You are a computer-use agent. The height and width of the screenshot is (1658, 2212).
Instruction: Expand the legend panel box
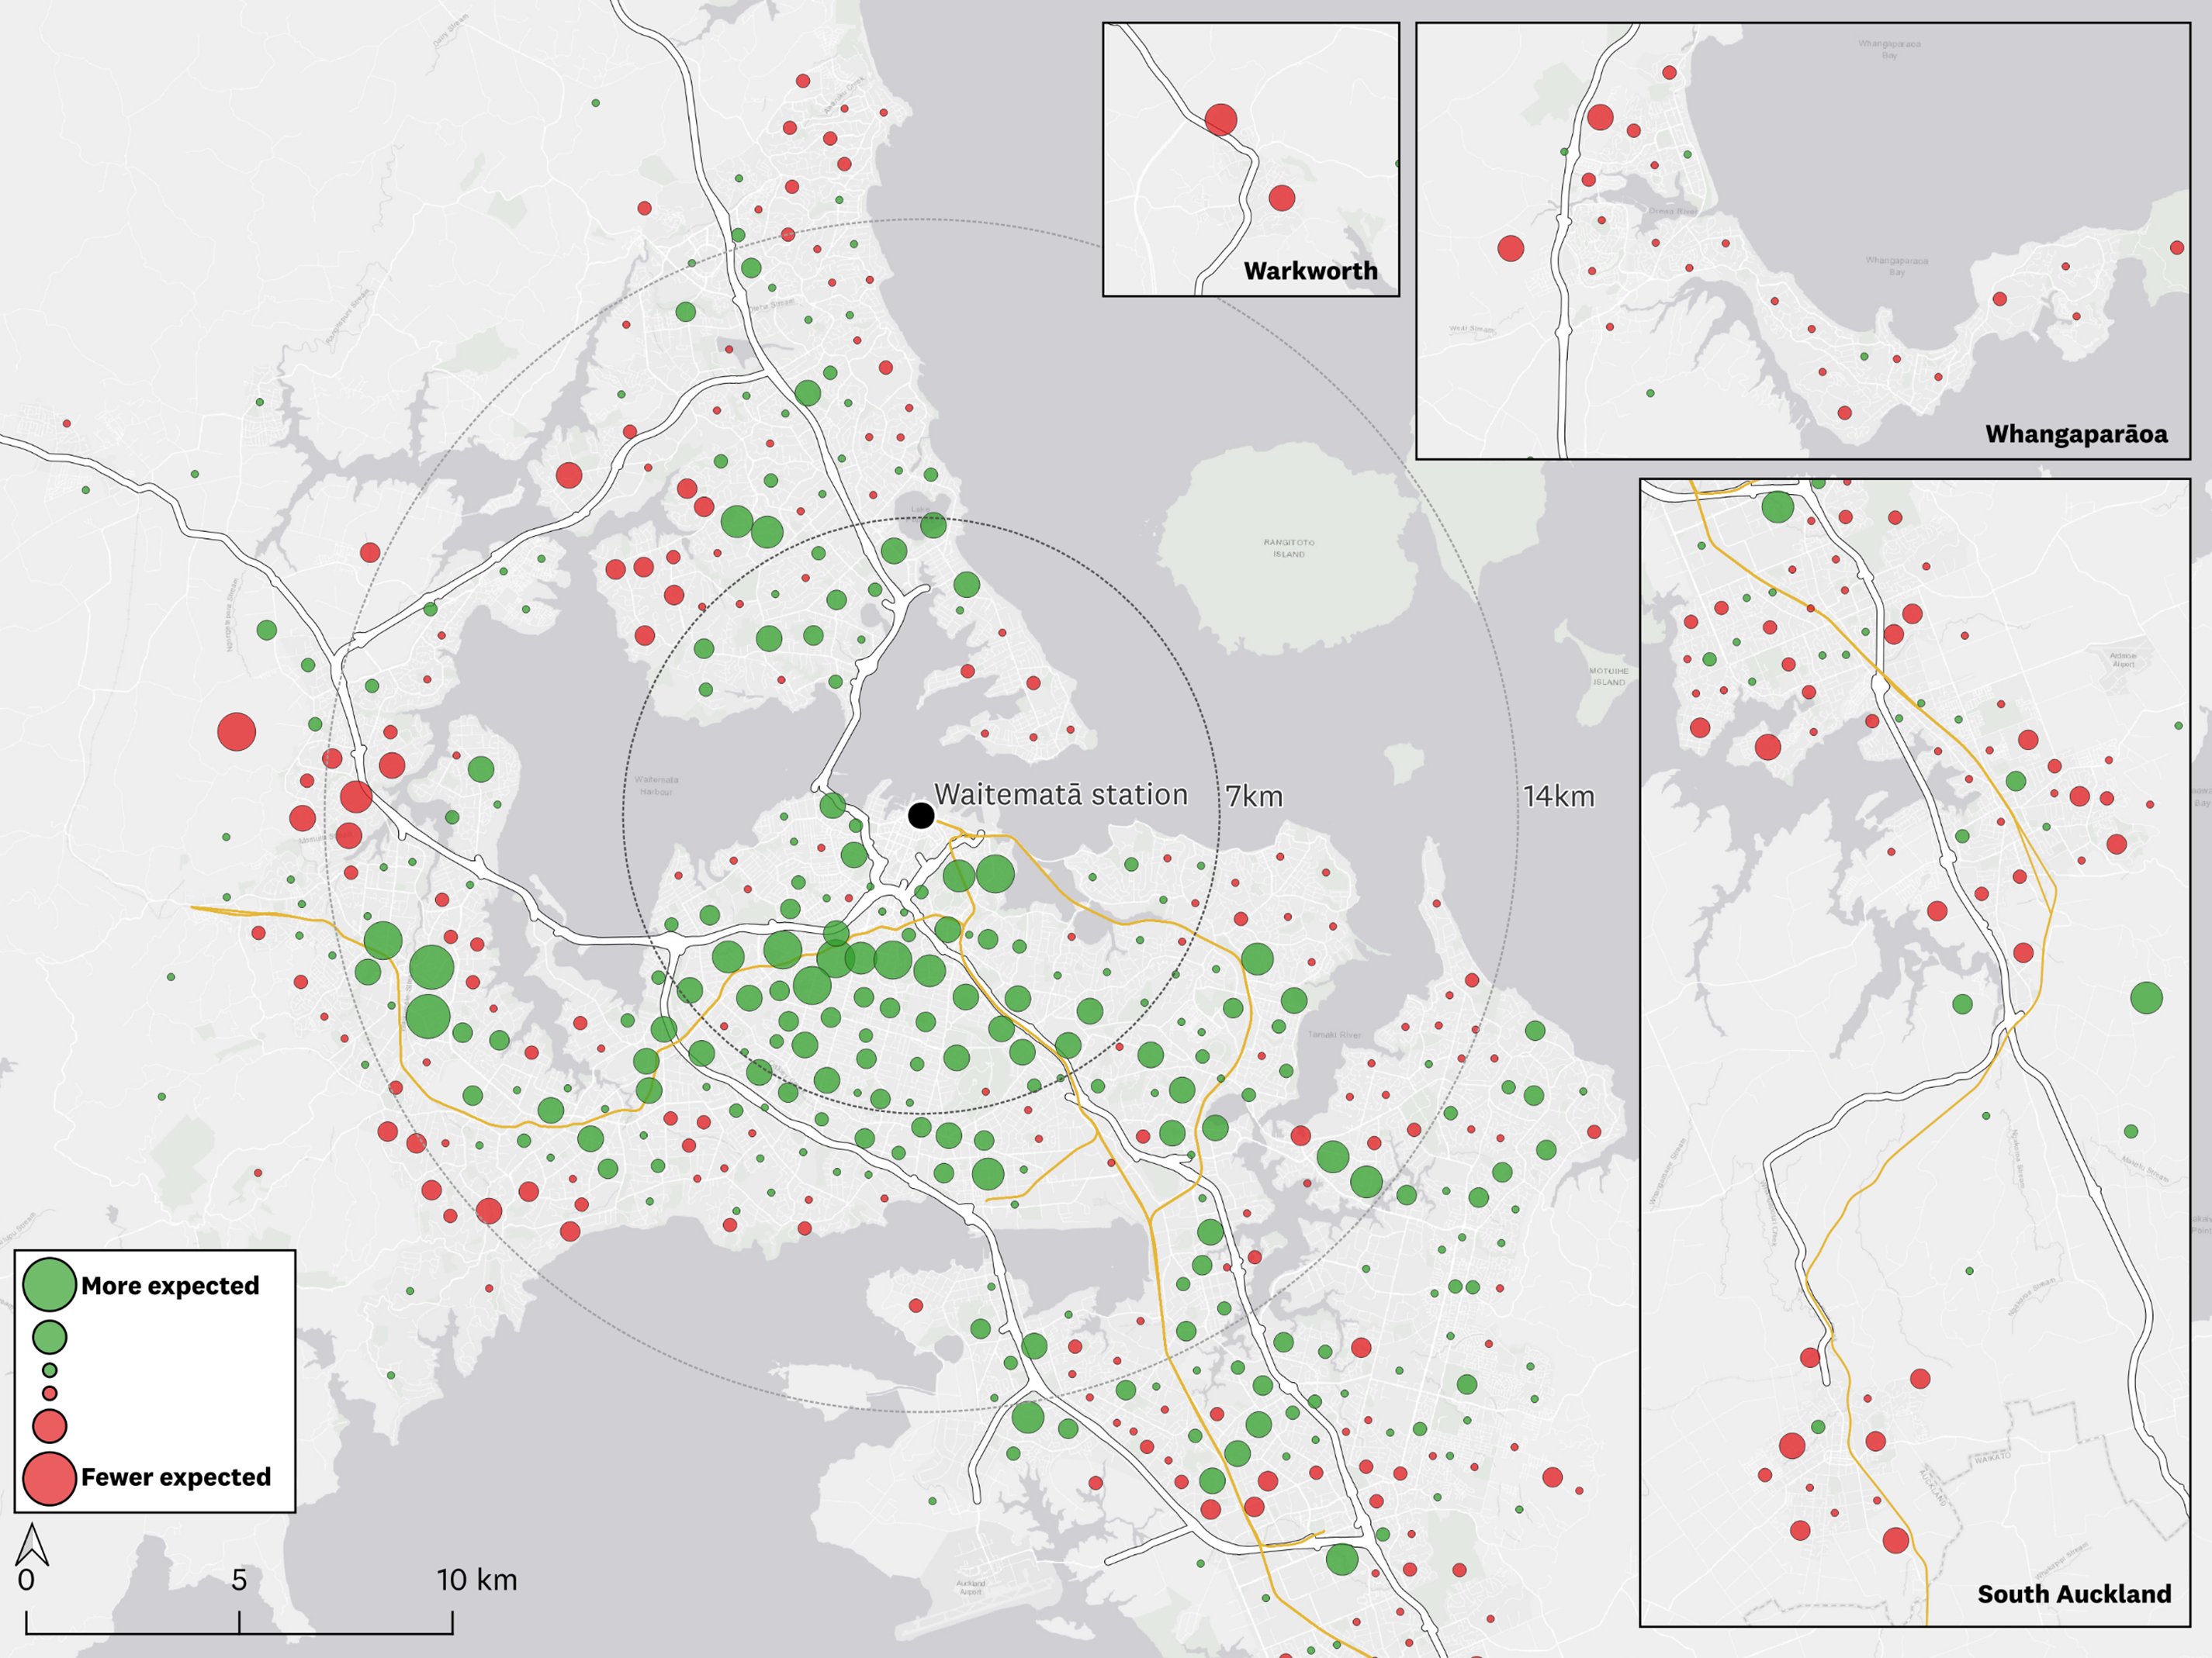[x=155, y=1379]
